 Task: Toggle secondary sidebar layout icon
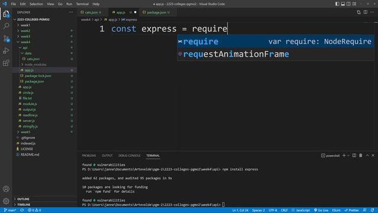[348, 4]
